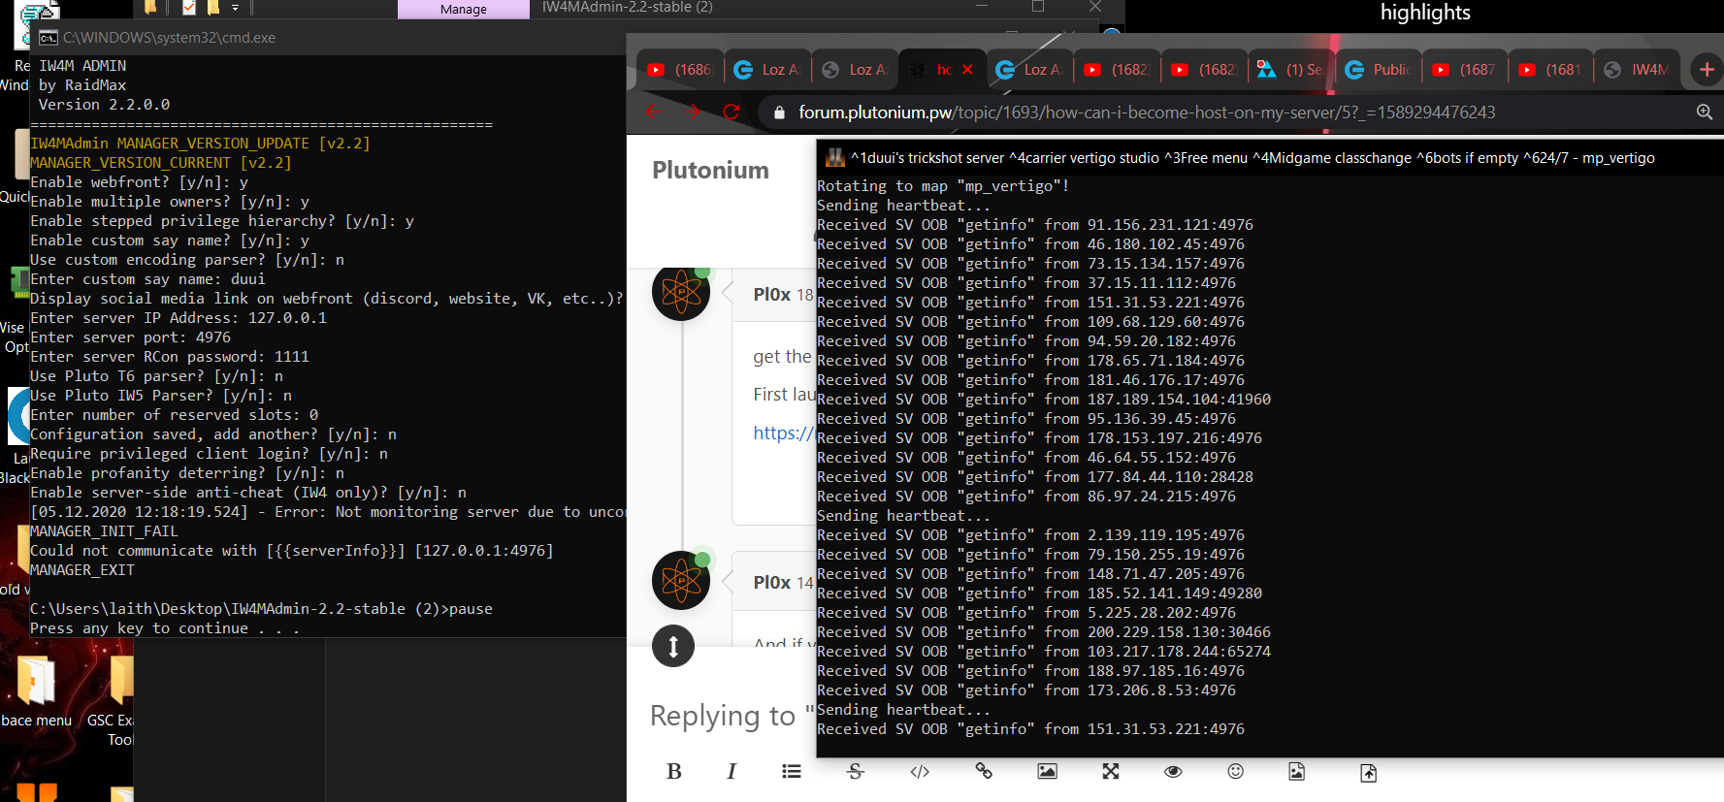1724x802 pixels.
Task: Click the MANAGER_INIT_FAIL line in cmd
Action: (x=104, y=531)
